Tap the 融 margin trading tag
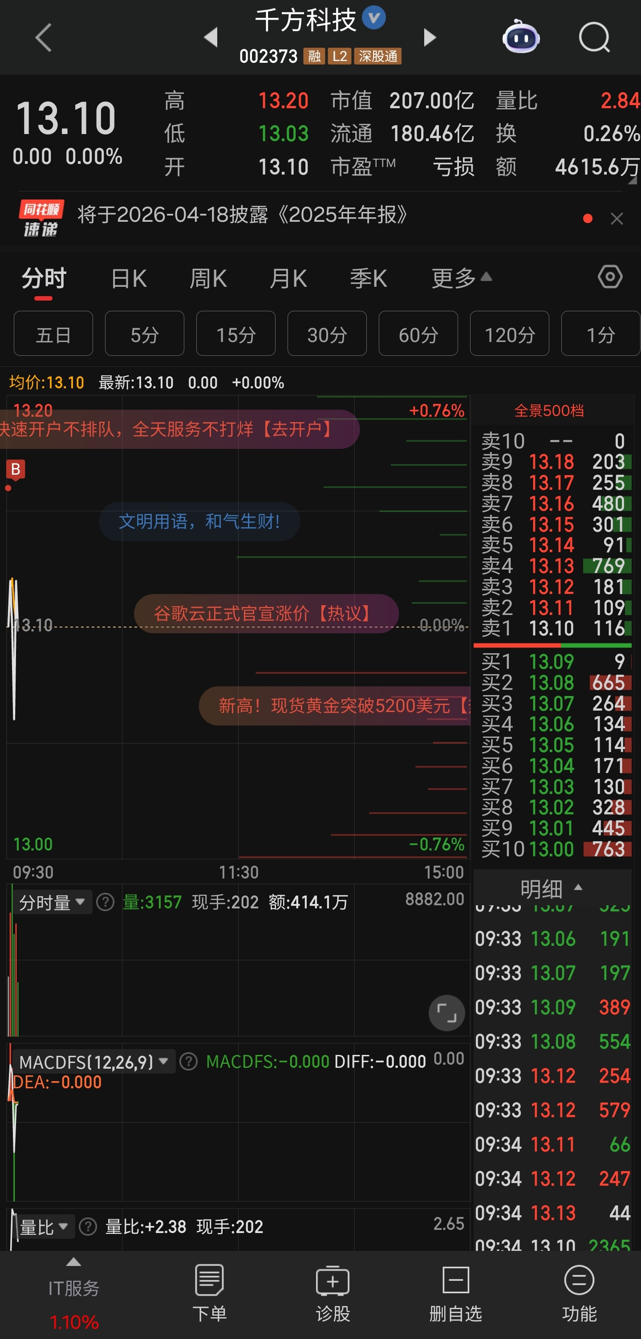Screen dimensions: 641x1339 click(x=314, y=56)
